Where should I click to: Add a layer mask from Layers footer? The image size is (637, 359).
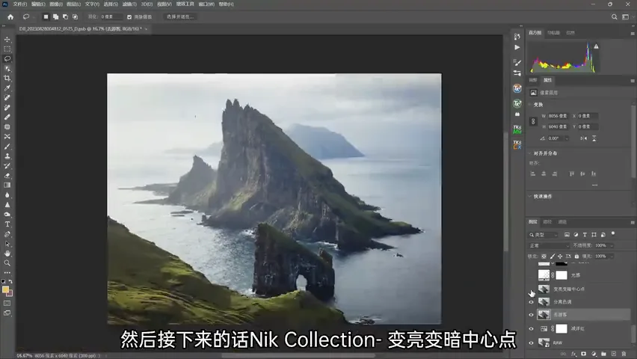[x=584, y=354]
